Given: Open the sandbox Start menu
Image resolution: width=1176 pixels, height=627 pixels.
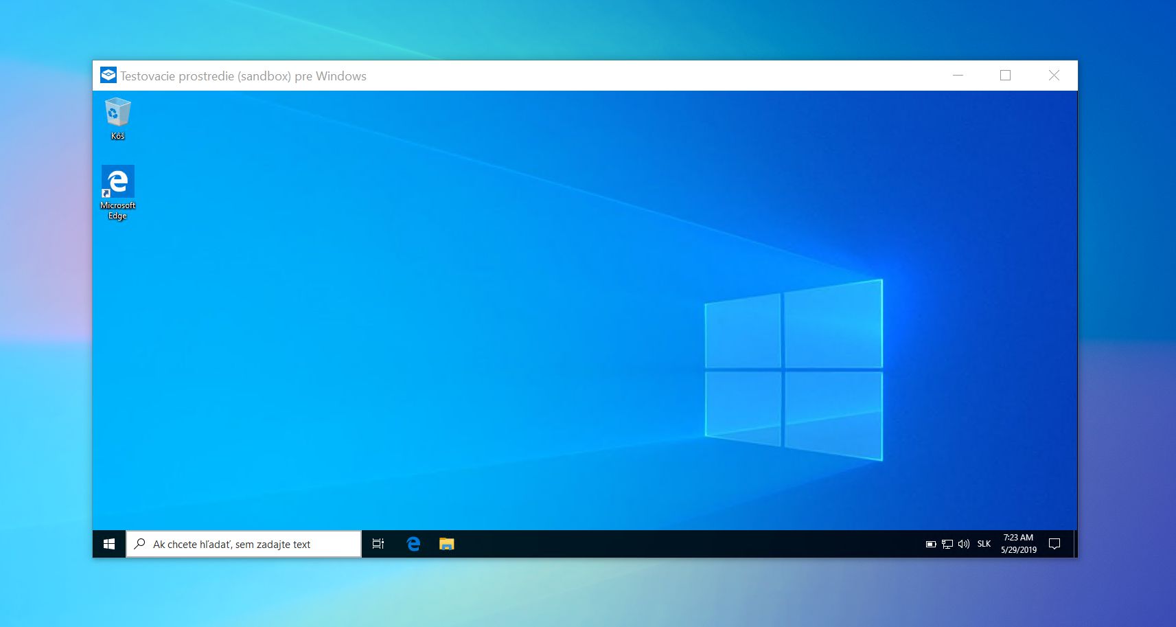Looking at the screenshot, I should tap(109, 544).
